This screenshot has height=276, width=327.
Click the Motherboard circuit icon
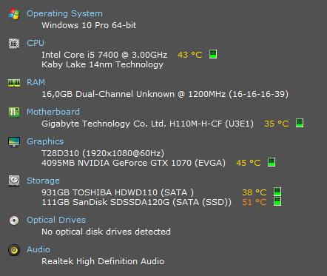pyautogui.click(x=14, y=112)
